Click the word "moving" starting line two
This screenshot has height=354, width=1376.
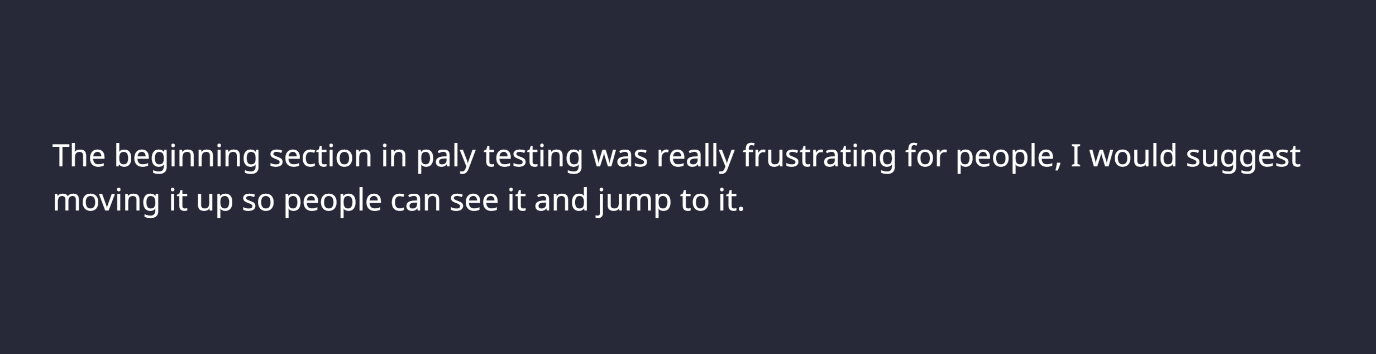pyautogui.click(x=106, y=201)
